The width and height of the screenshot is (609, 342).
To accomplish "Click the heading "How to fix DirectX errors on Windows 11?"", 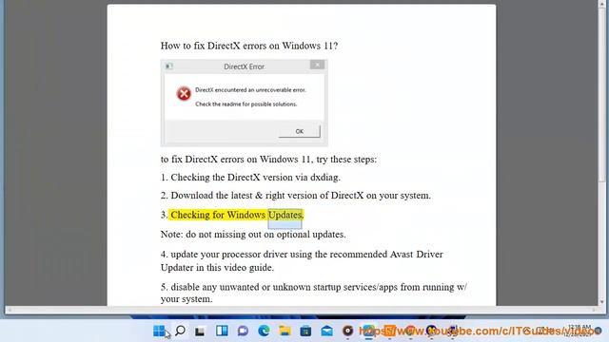I will pyautogui.click(x=249, y=46).
